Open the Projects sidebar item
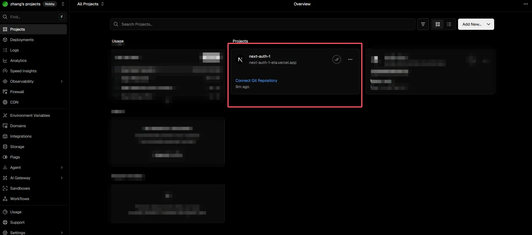Viewport: 532px width, 235px height. [x=33, y=29]
